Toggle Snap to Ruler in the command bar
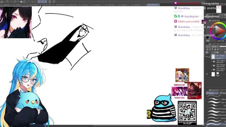The image size is (226, 127). tap(39, 2)
